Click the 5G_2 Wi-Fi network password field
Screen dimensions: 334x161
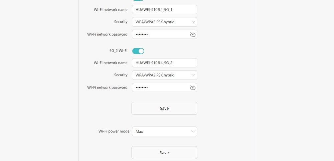tap(164, 87)
